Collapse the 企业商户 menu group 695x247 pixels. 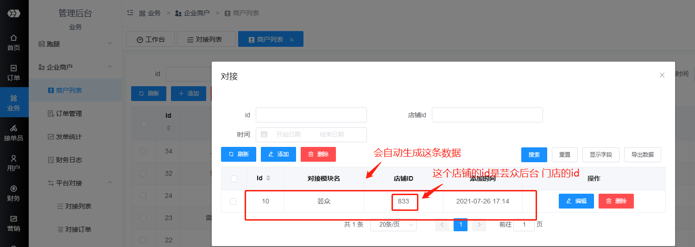[x=76, y=67]
